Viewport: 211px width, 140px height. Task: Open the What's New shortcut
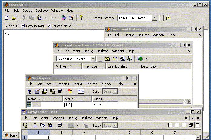point(59,26)
